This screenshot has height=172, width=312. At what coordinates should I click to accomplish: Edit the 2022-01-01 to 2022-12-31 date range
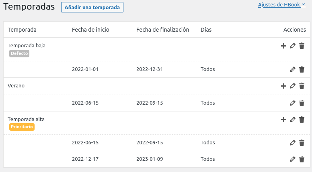(x=293, y=69)
